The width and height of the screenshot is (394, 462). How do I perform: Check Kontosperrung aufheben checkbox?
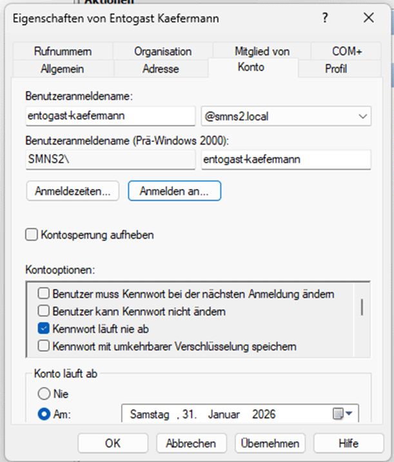pos(32,236)
